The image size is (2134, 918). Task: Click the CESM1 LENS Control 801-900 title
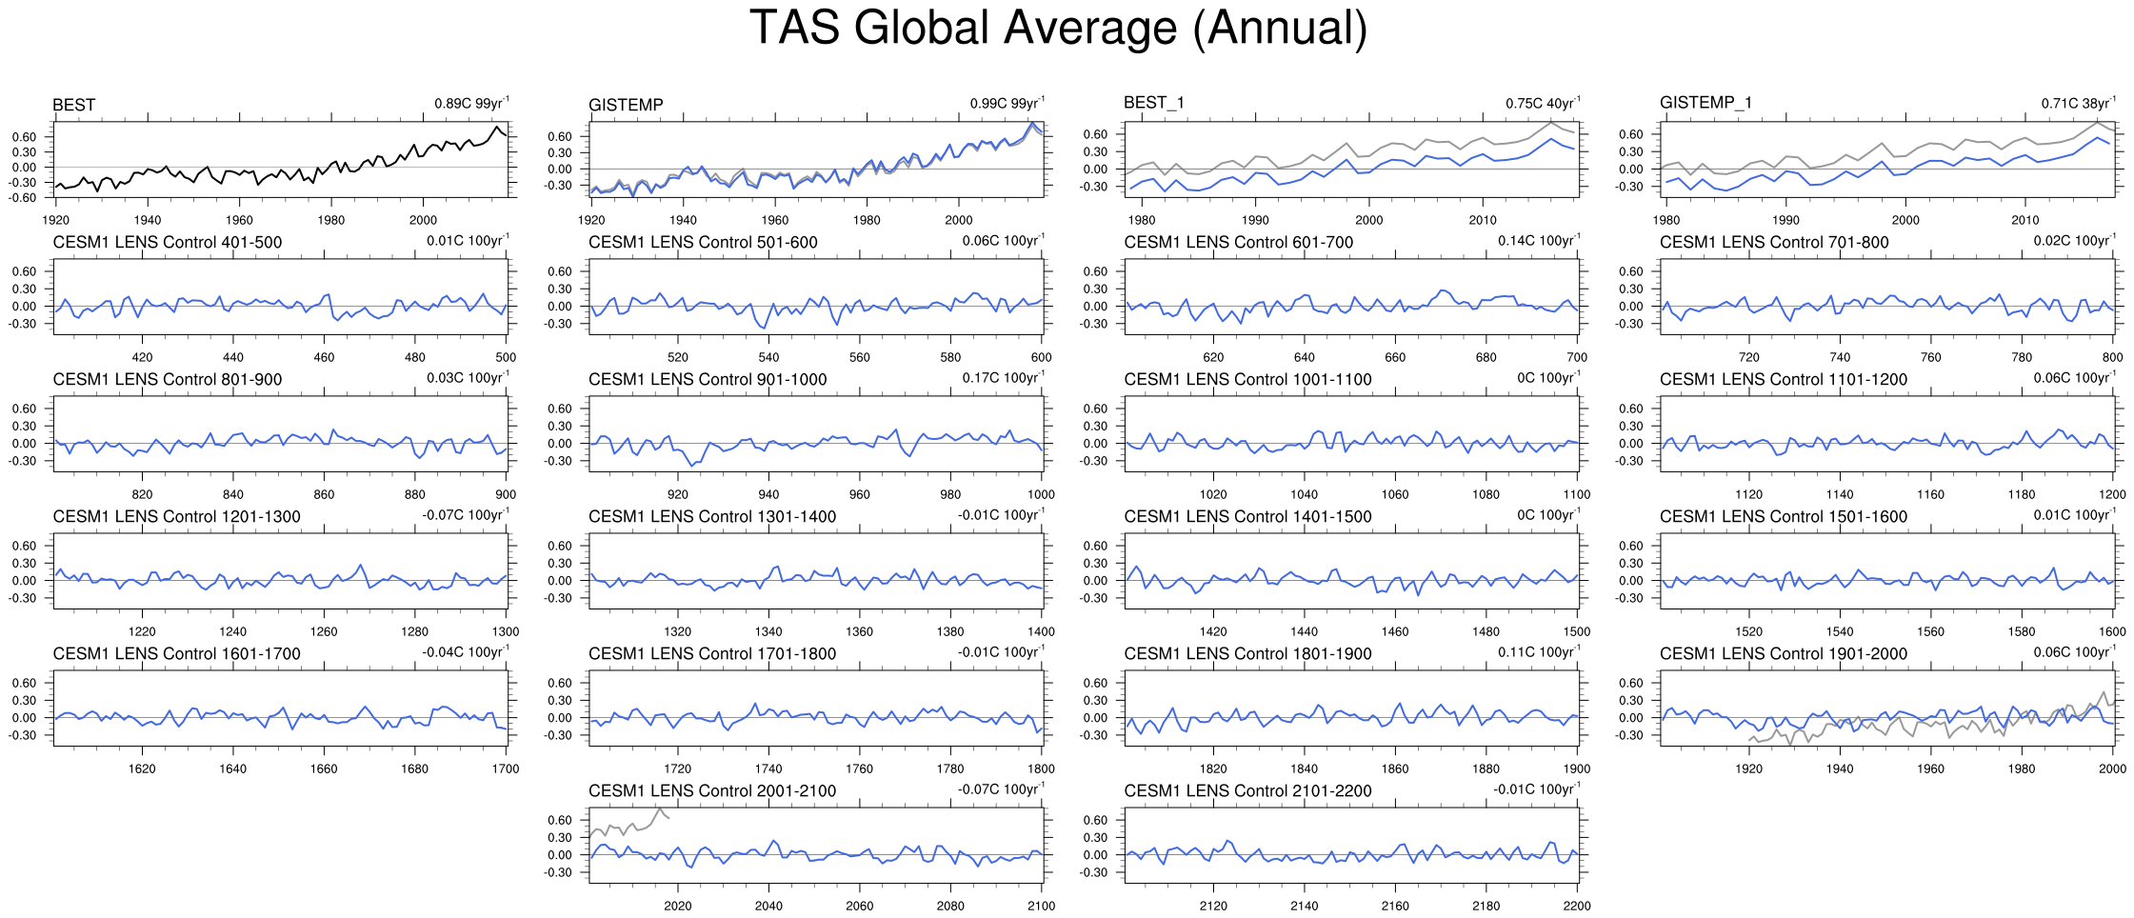point(168,379)
